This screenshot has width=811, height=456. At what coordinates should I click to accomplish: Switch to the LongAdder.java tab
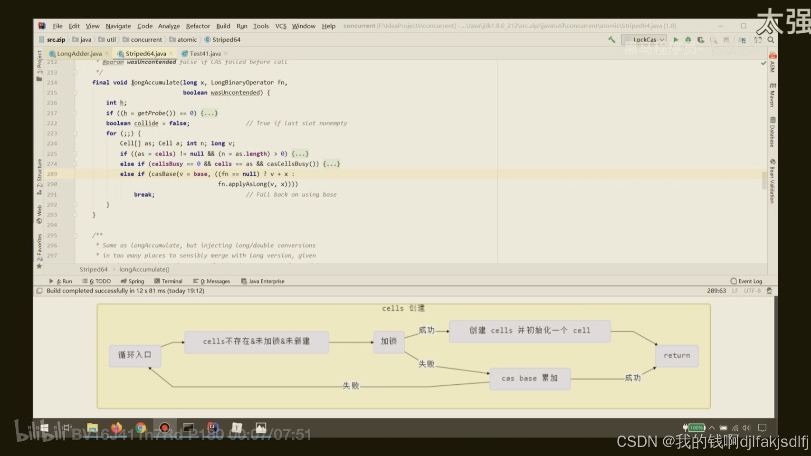[x=77, y=53]
